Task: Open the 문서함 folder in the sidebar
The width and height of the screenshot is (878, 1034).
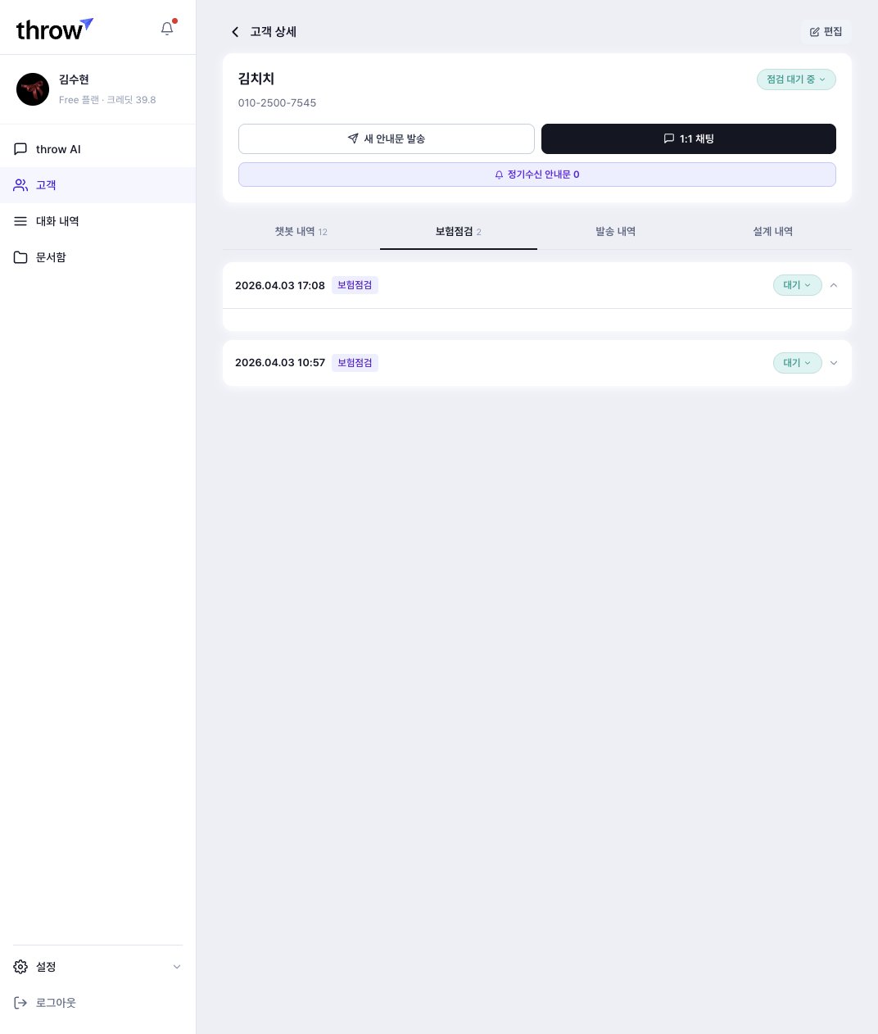Action: click(51, 257)
